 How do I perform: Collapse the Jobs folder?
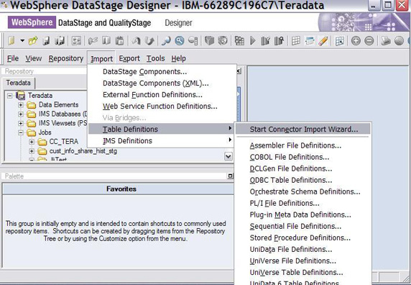[x=20, y=132]
